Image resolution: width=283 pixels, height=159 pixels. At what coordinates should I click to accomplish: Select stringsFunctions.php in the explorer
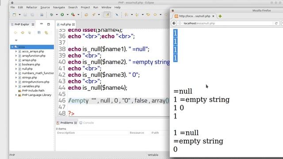click(x=35, y=82)
